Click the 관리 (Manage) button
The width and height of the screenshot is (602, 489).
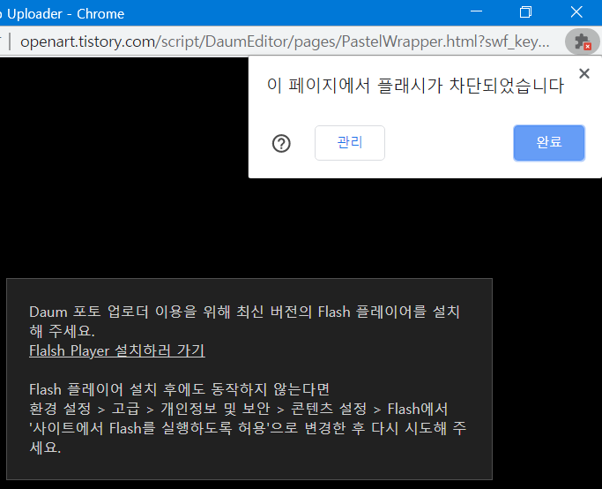(x=350, y=143)
